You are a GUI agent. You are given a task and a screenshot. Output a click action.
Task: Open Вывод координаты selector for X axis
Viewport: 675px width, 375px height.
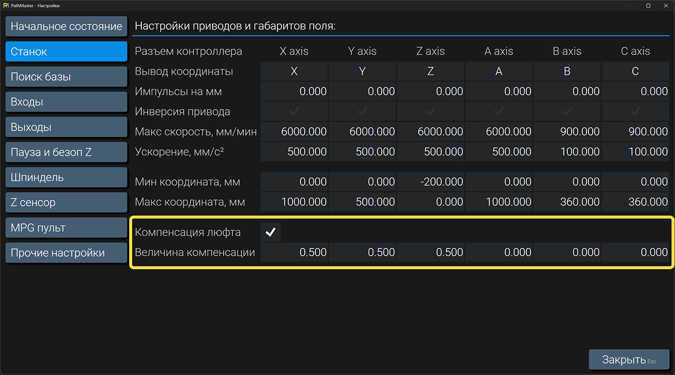294,71
